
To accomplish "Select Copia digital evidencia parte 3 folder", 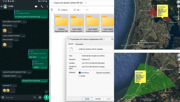I will click(107, 23).
